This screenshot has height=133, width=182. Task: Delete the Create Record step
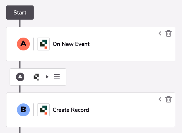click(169, 99)
